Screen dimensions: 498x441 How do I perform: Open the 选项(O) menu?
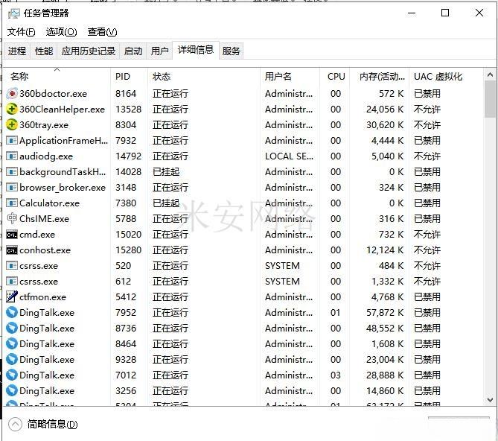click(61, 32)
